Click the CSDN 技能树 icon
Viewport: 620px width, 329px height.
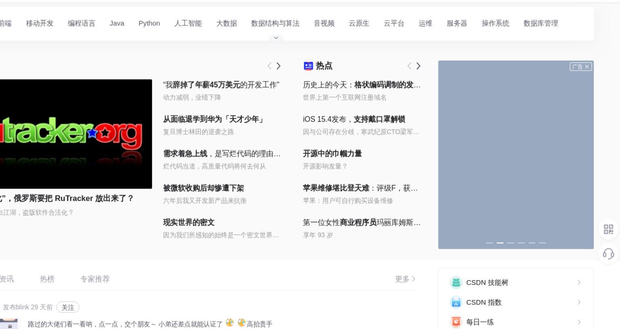click(456, 283)
